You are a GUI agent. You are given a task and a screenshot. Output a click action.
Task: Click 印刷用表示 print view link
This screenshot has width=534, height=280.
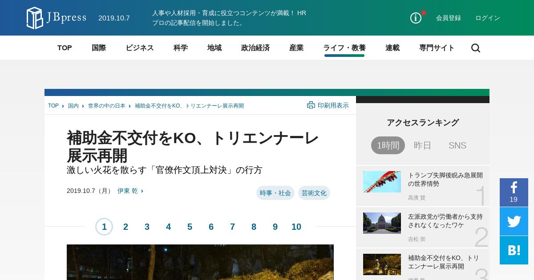[x=333, y=105]
